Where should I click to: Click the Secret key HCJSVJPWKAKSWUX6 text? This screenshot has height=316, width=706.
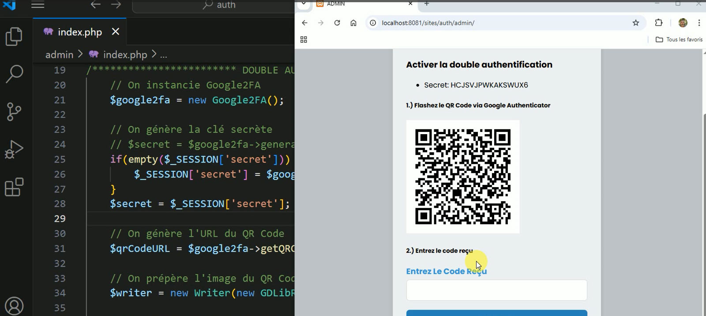[476, 85]
